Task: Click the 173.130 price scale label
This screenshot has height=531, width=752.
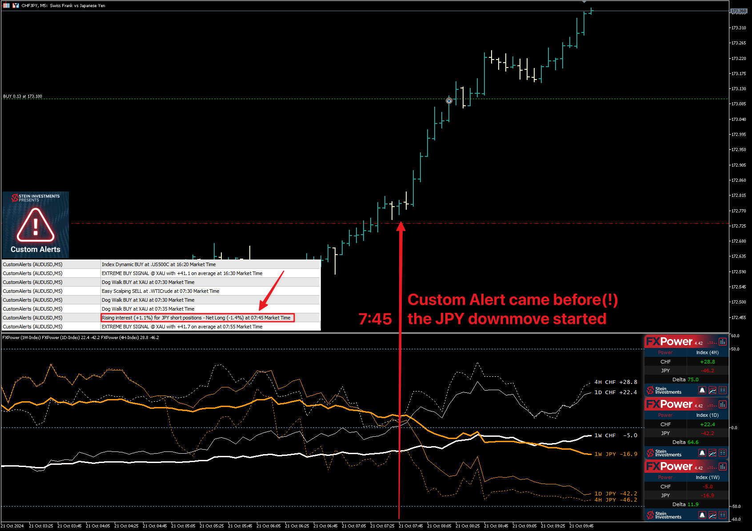Action: coord(739,88)
